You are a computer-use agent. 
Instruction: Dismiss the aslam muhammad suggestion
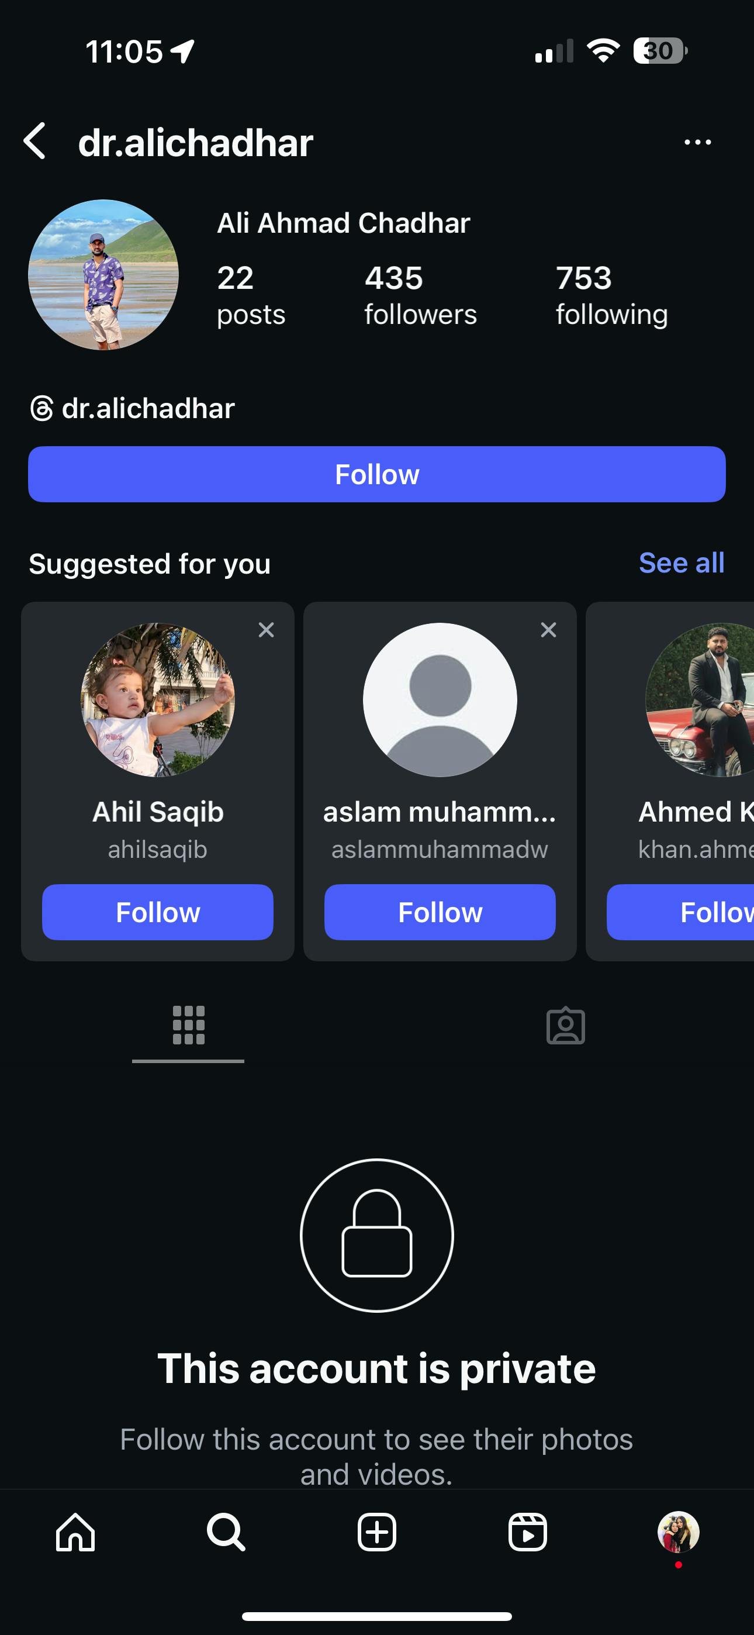(548, 630)
